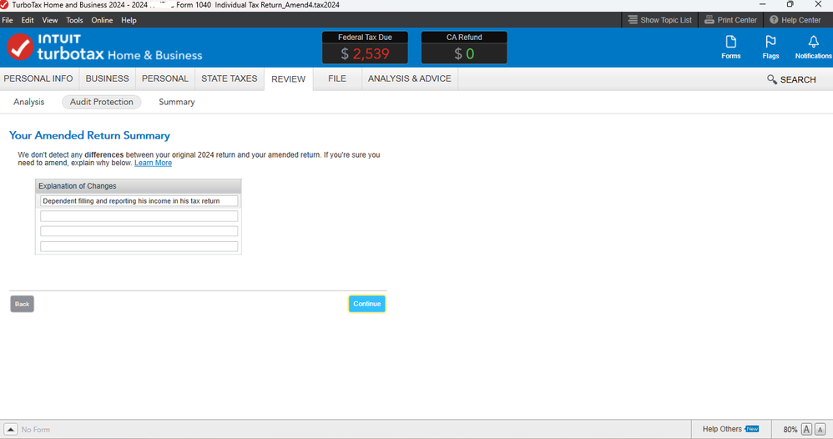Open the Print Center
The width and height of the screenshot is (833, 439).
(730, 20)
